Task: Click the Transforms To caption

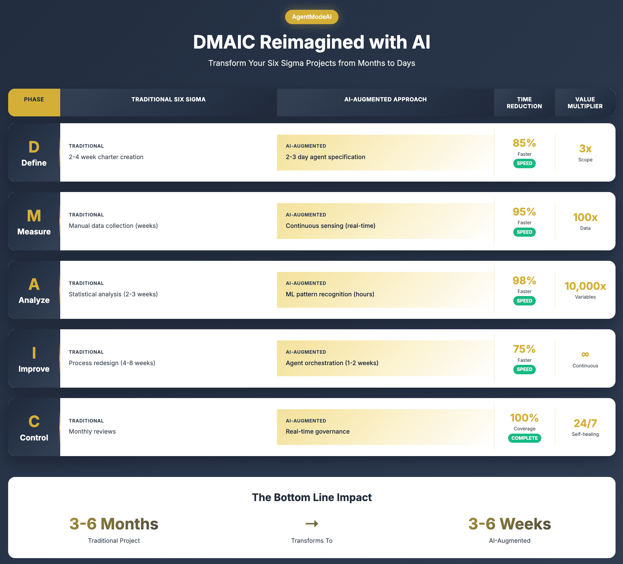Action: pos(311,541)
